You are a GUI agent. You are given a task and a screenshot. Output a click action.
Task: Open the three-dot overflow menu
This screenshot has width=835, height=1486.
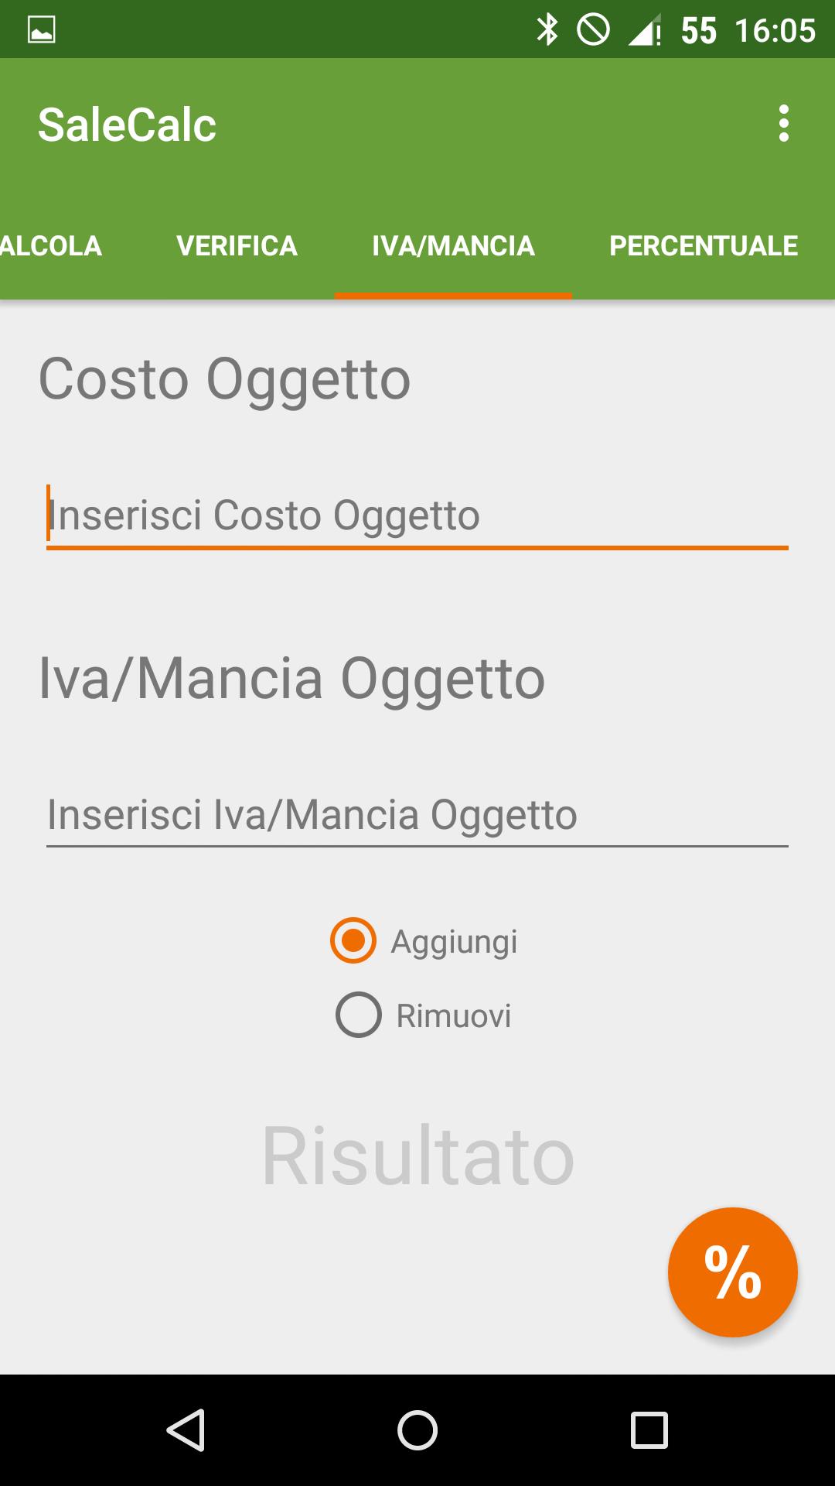[x=783, y=124]
